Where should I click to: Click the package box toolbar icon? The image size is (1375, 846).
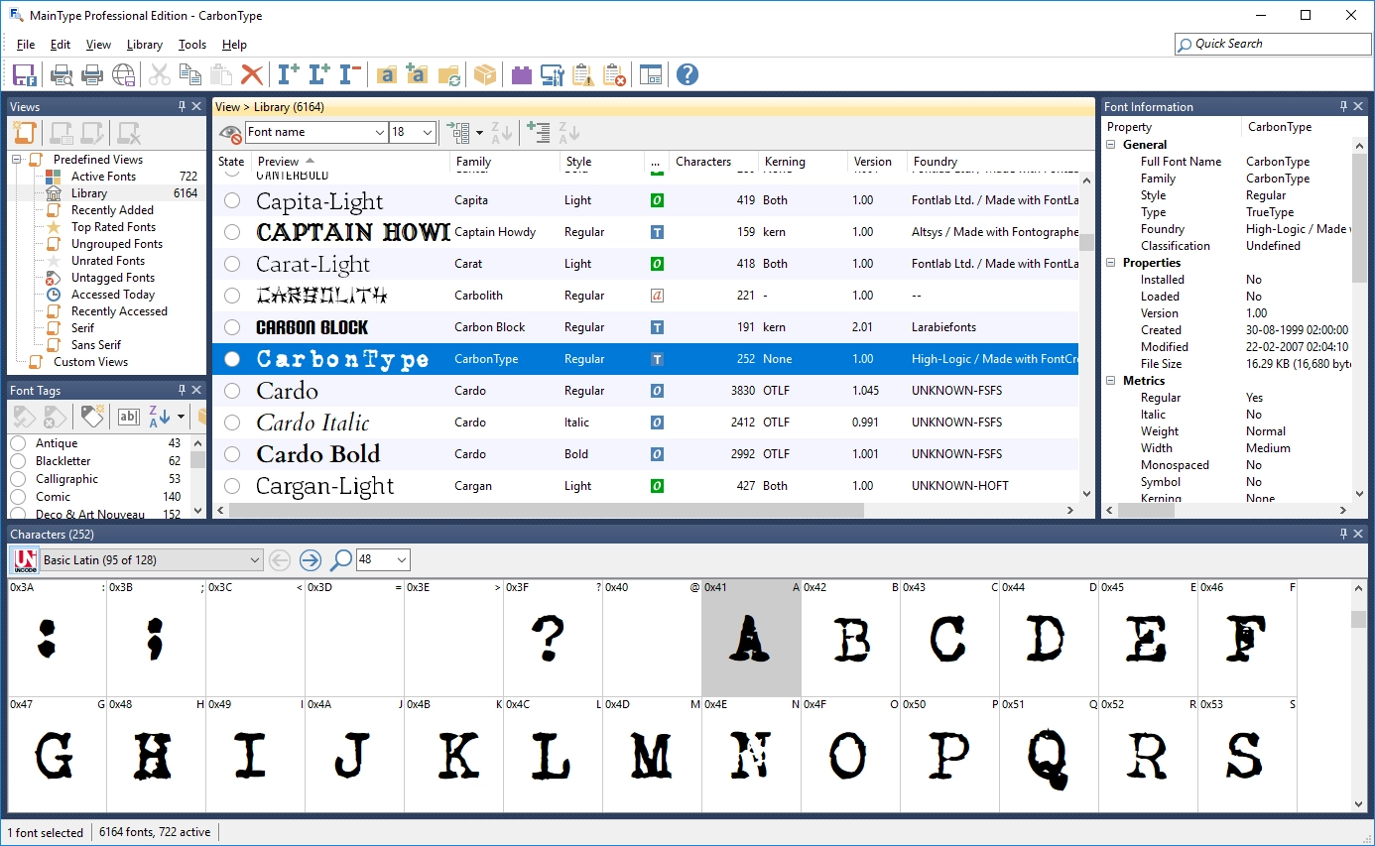tap(485, 74)
